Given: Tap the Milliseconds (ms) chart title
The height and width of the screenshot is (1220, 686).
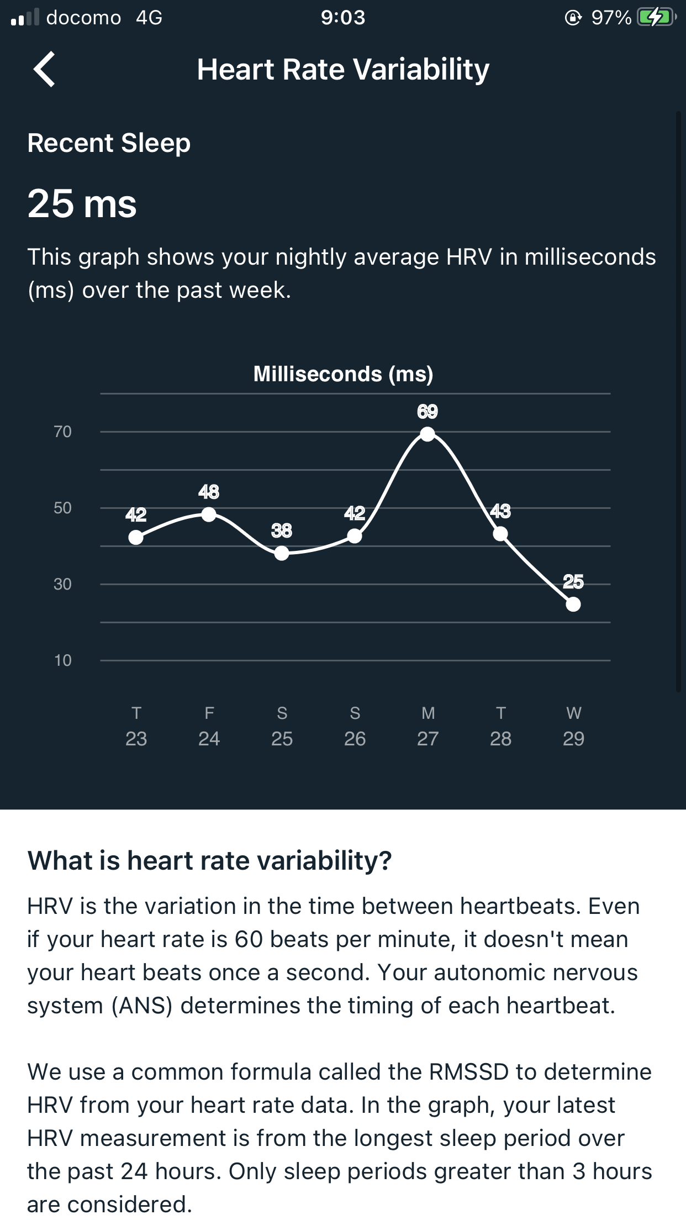Looking at the screenshot, I should coord(343,374).
